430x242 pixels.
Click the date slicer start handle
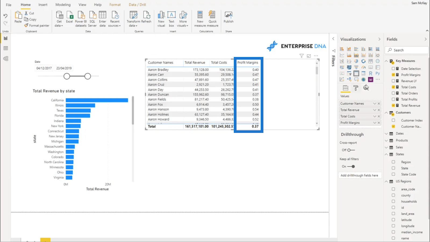click(67, 76)
